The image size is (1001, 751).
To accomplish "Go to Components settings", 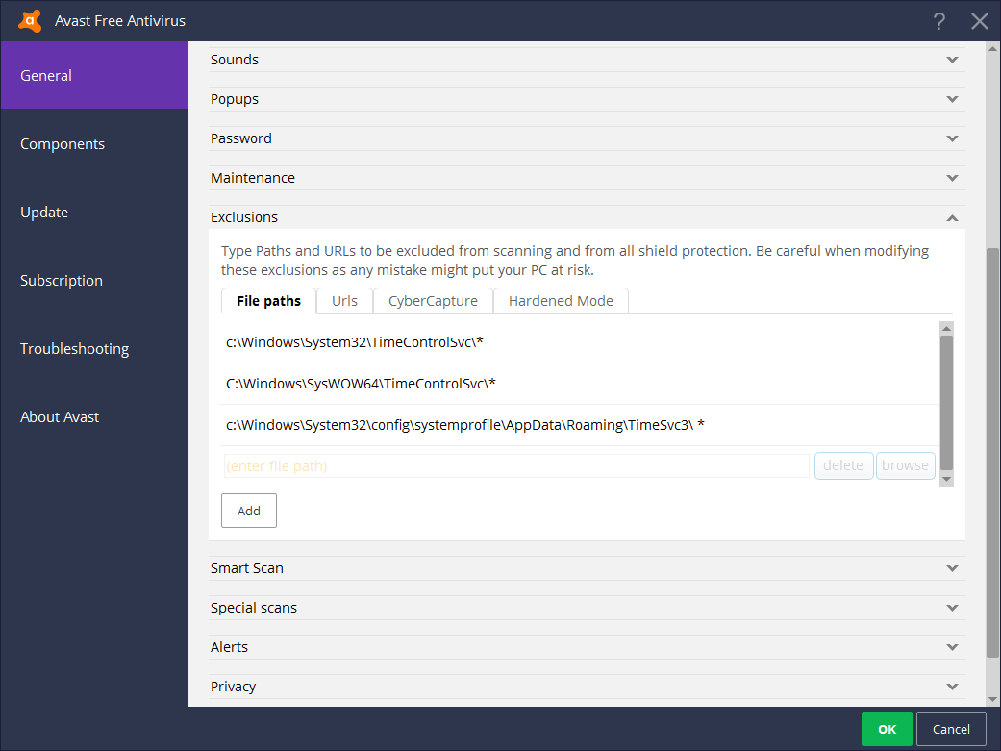I will [62, 143].
